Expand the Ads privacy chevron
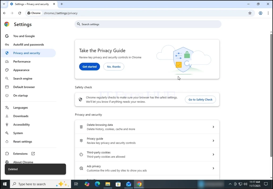 point(213,168)
